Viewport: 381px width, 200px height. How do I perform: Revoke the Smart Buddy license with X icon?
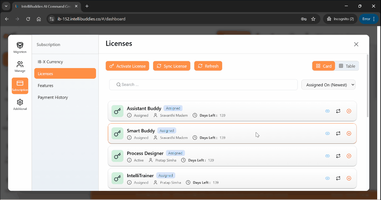[x=349, y=133]
